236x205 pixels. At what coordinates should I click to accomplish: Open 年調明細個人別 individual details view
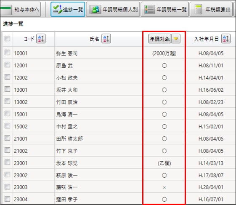tap(113, 9)
